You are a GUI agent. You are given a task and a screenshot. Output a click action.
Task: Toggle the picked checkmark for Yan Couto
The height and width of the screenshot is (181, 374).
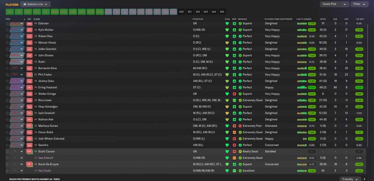(x=7, y=171)
